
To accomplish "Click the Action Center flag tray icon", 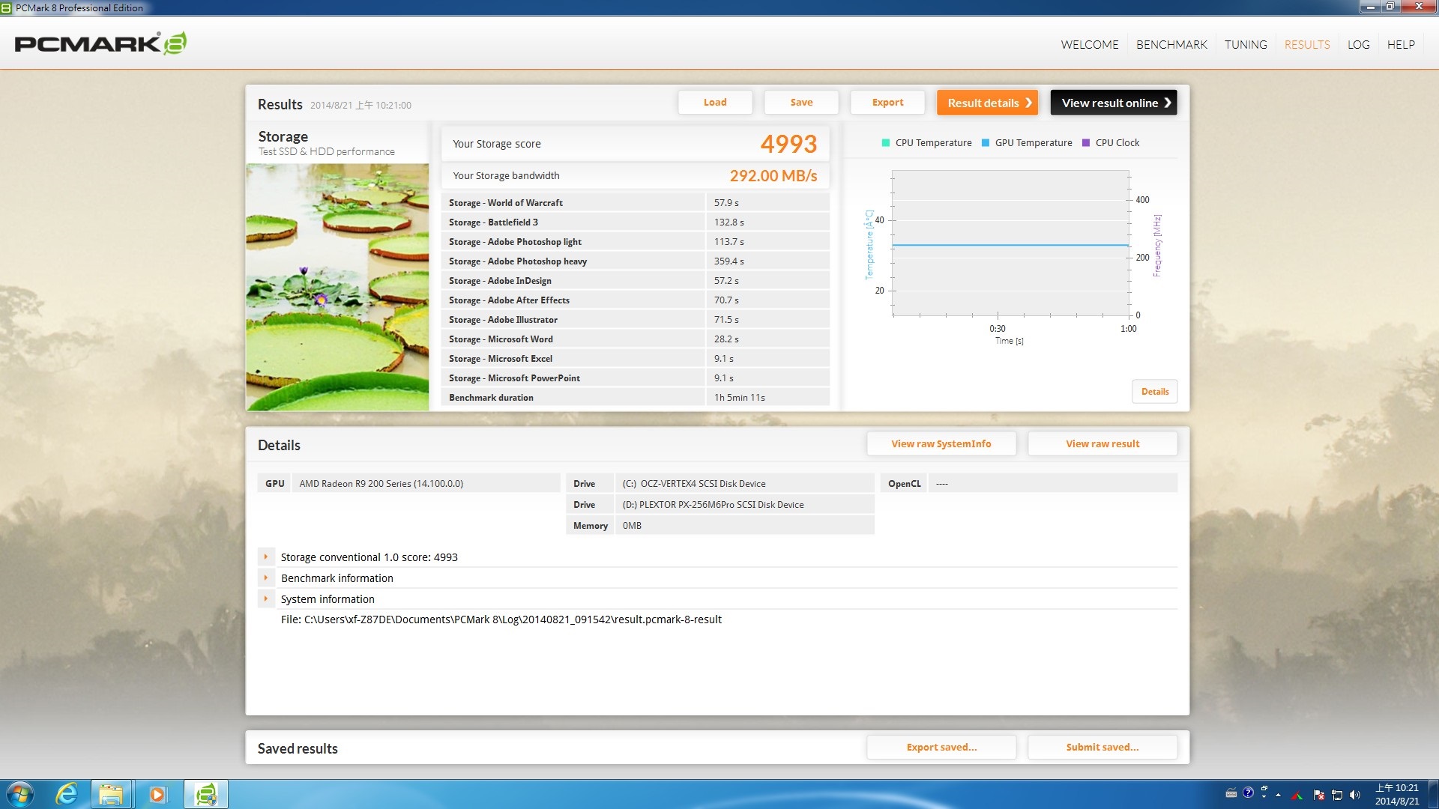I will [1319, 795].
